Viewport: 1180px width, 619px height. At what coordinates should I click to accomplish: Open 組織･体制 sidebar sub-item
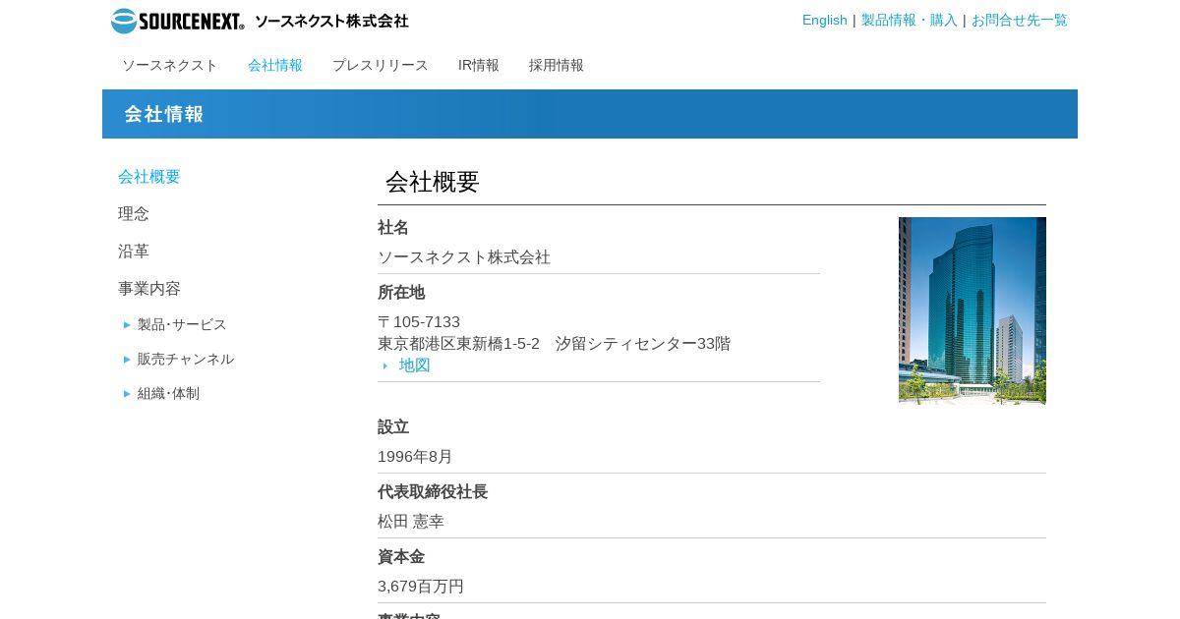(x=168, y=393)
